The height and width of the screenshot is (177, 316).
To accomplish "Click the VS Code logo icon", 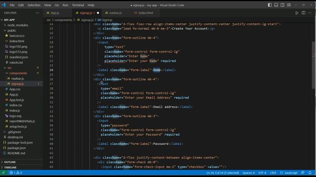I will 3,5.
